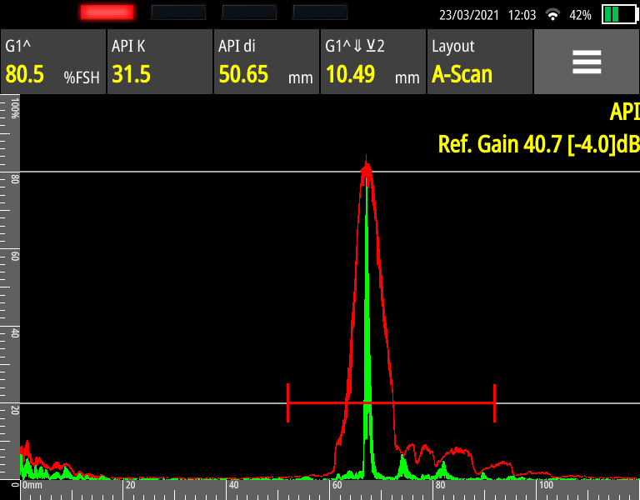
Task: Open the API di reading tile
Action: 266,62
